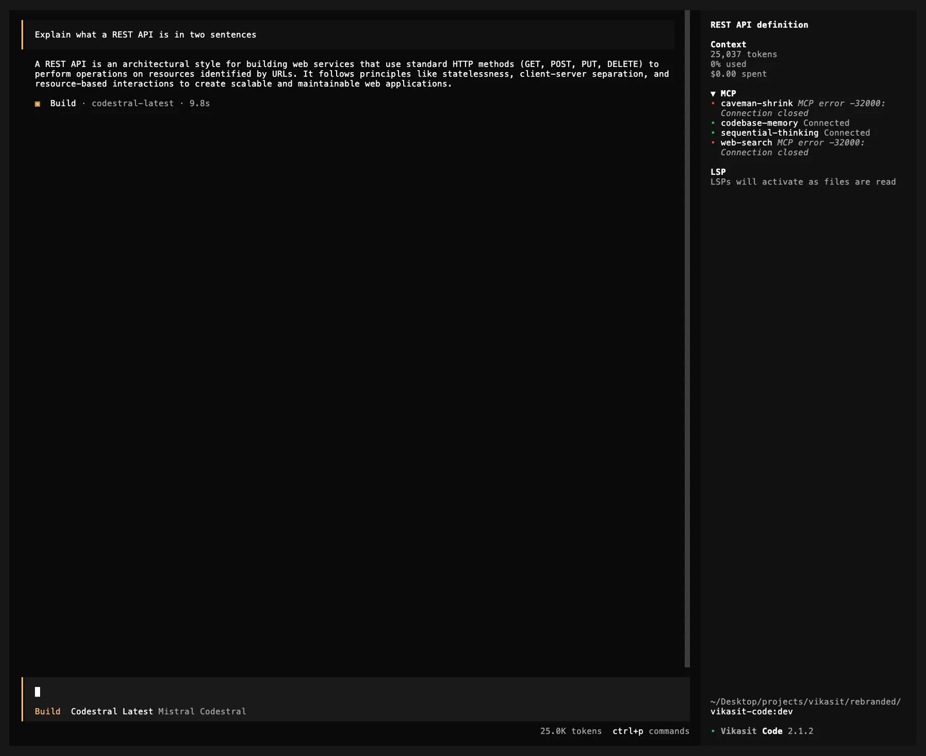The image size is (926, 756).
Task: Click the assistant's REST API answer text
Action: click(x=352, y=74)
